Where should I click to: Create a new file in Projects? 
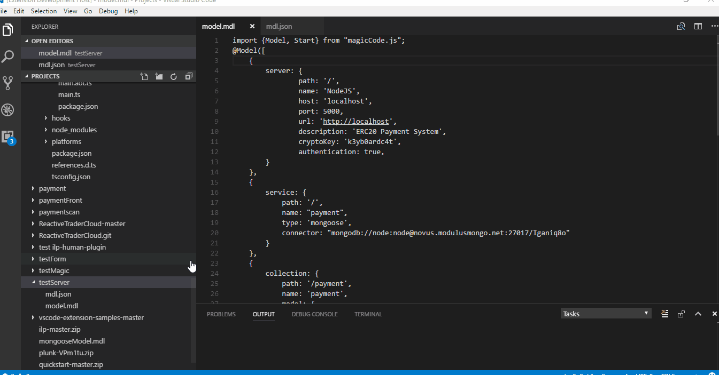pyautogui.click(x=144, y=76)
